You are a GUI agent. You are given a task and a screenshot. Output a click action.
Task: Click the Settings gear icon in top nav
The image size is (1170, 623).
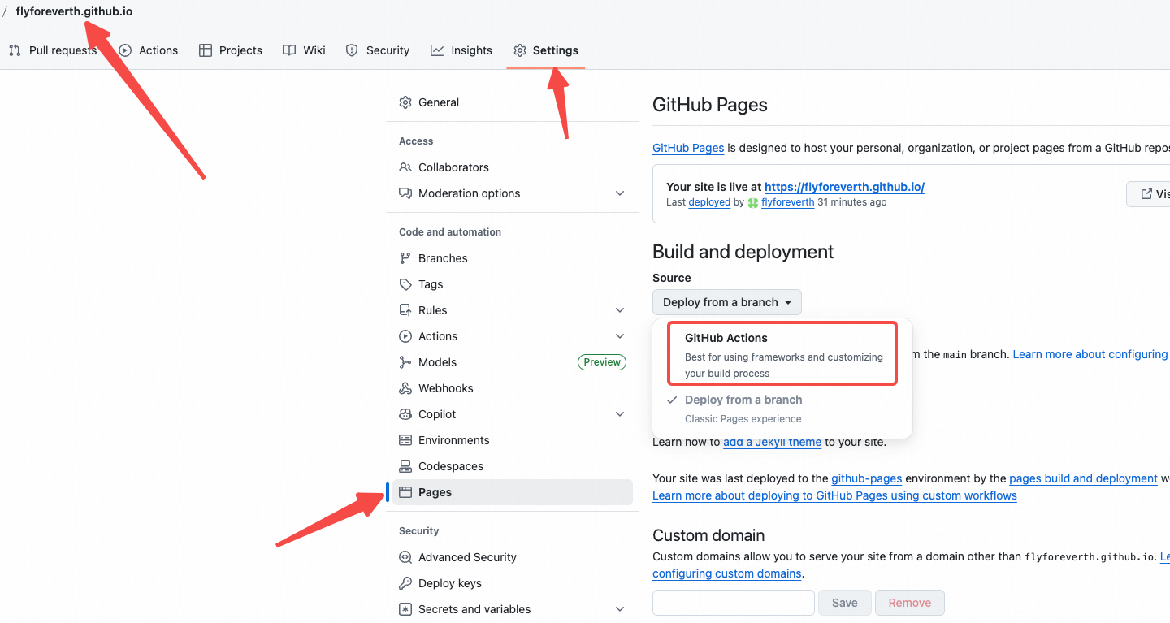[520, 50]
